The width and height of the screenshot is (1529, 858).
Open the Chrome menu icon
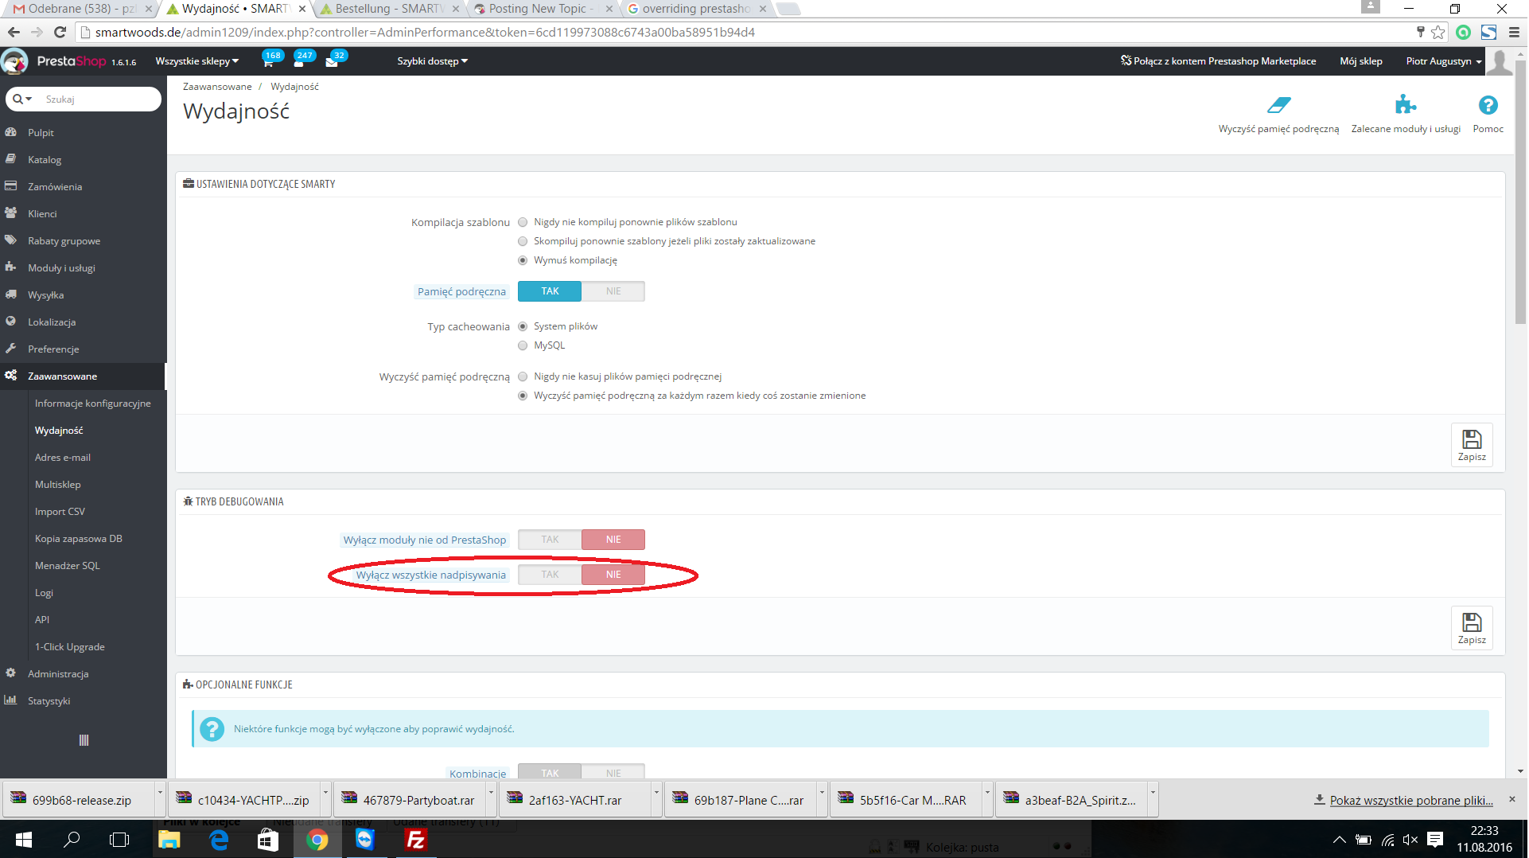(1514, 32)
